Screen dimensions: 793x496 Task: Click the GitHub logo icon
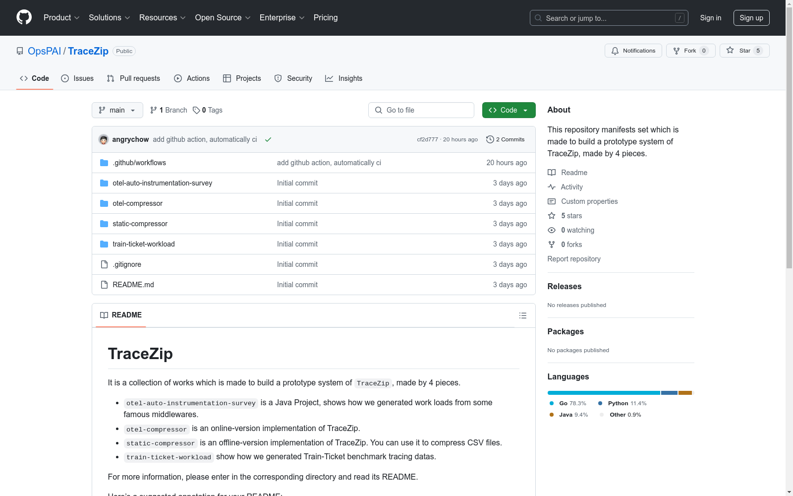click(24, 17)
